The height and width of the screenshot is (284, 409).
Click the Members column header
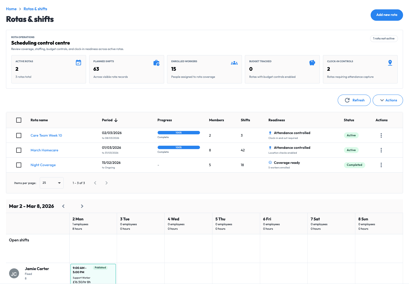216,120
